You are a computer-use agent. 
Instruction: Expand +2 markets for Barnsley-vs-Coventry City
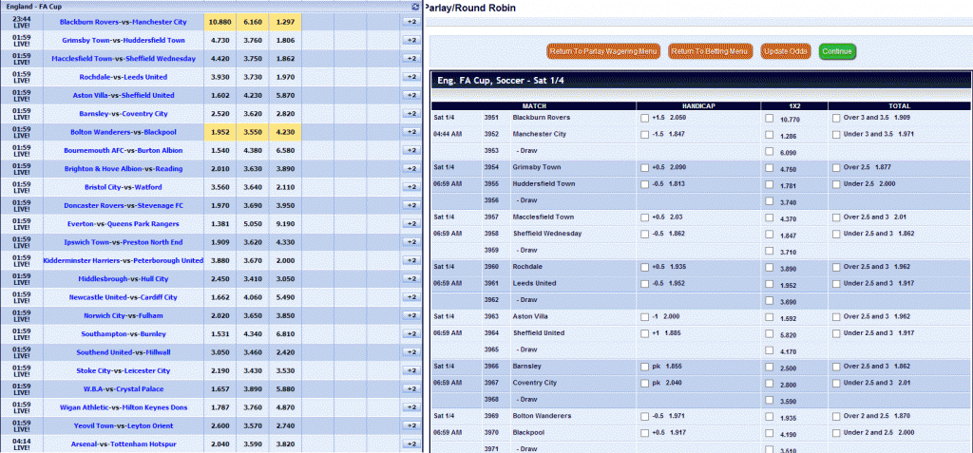[410, 114]
